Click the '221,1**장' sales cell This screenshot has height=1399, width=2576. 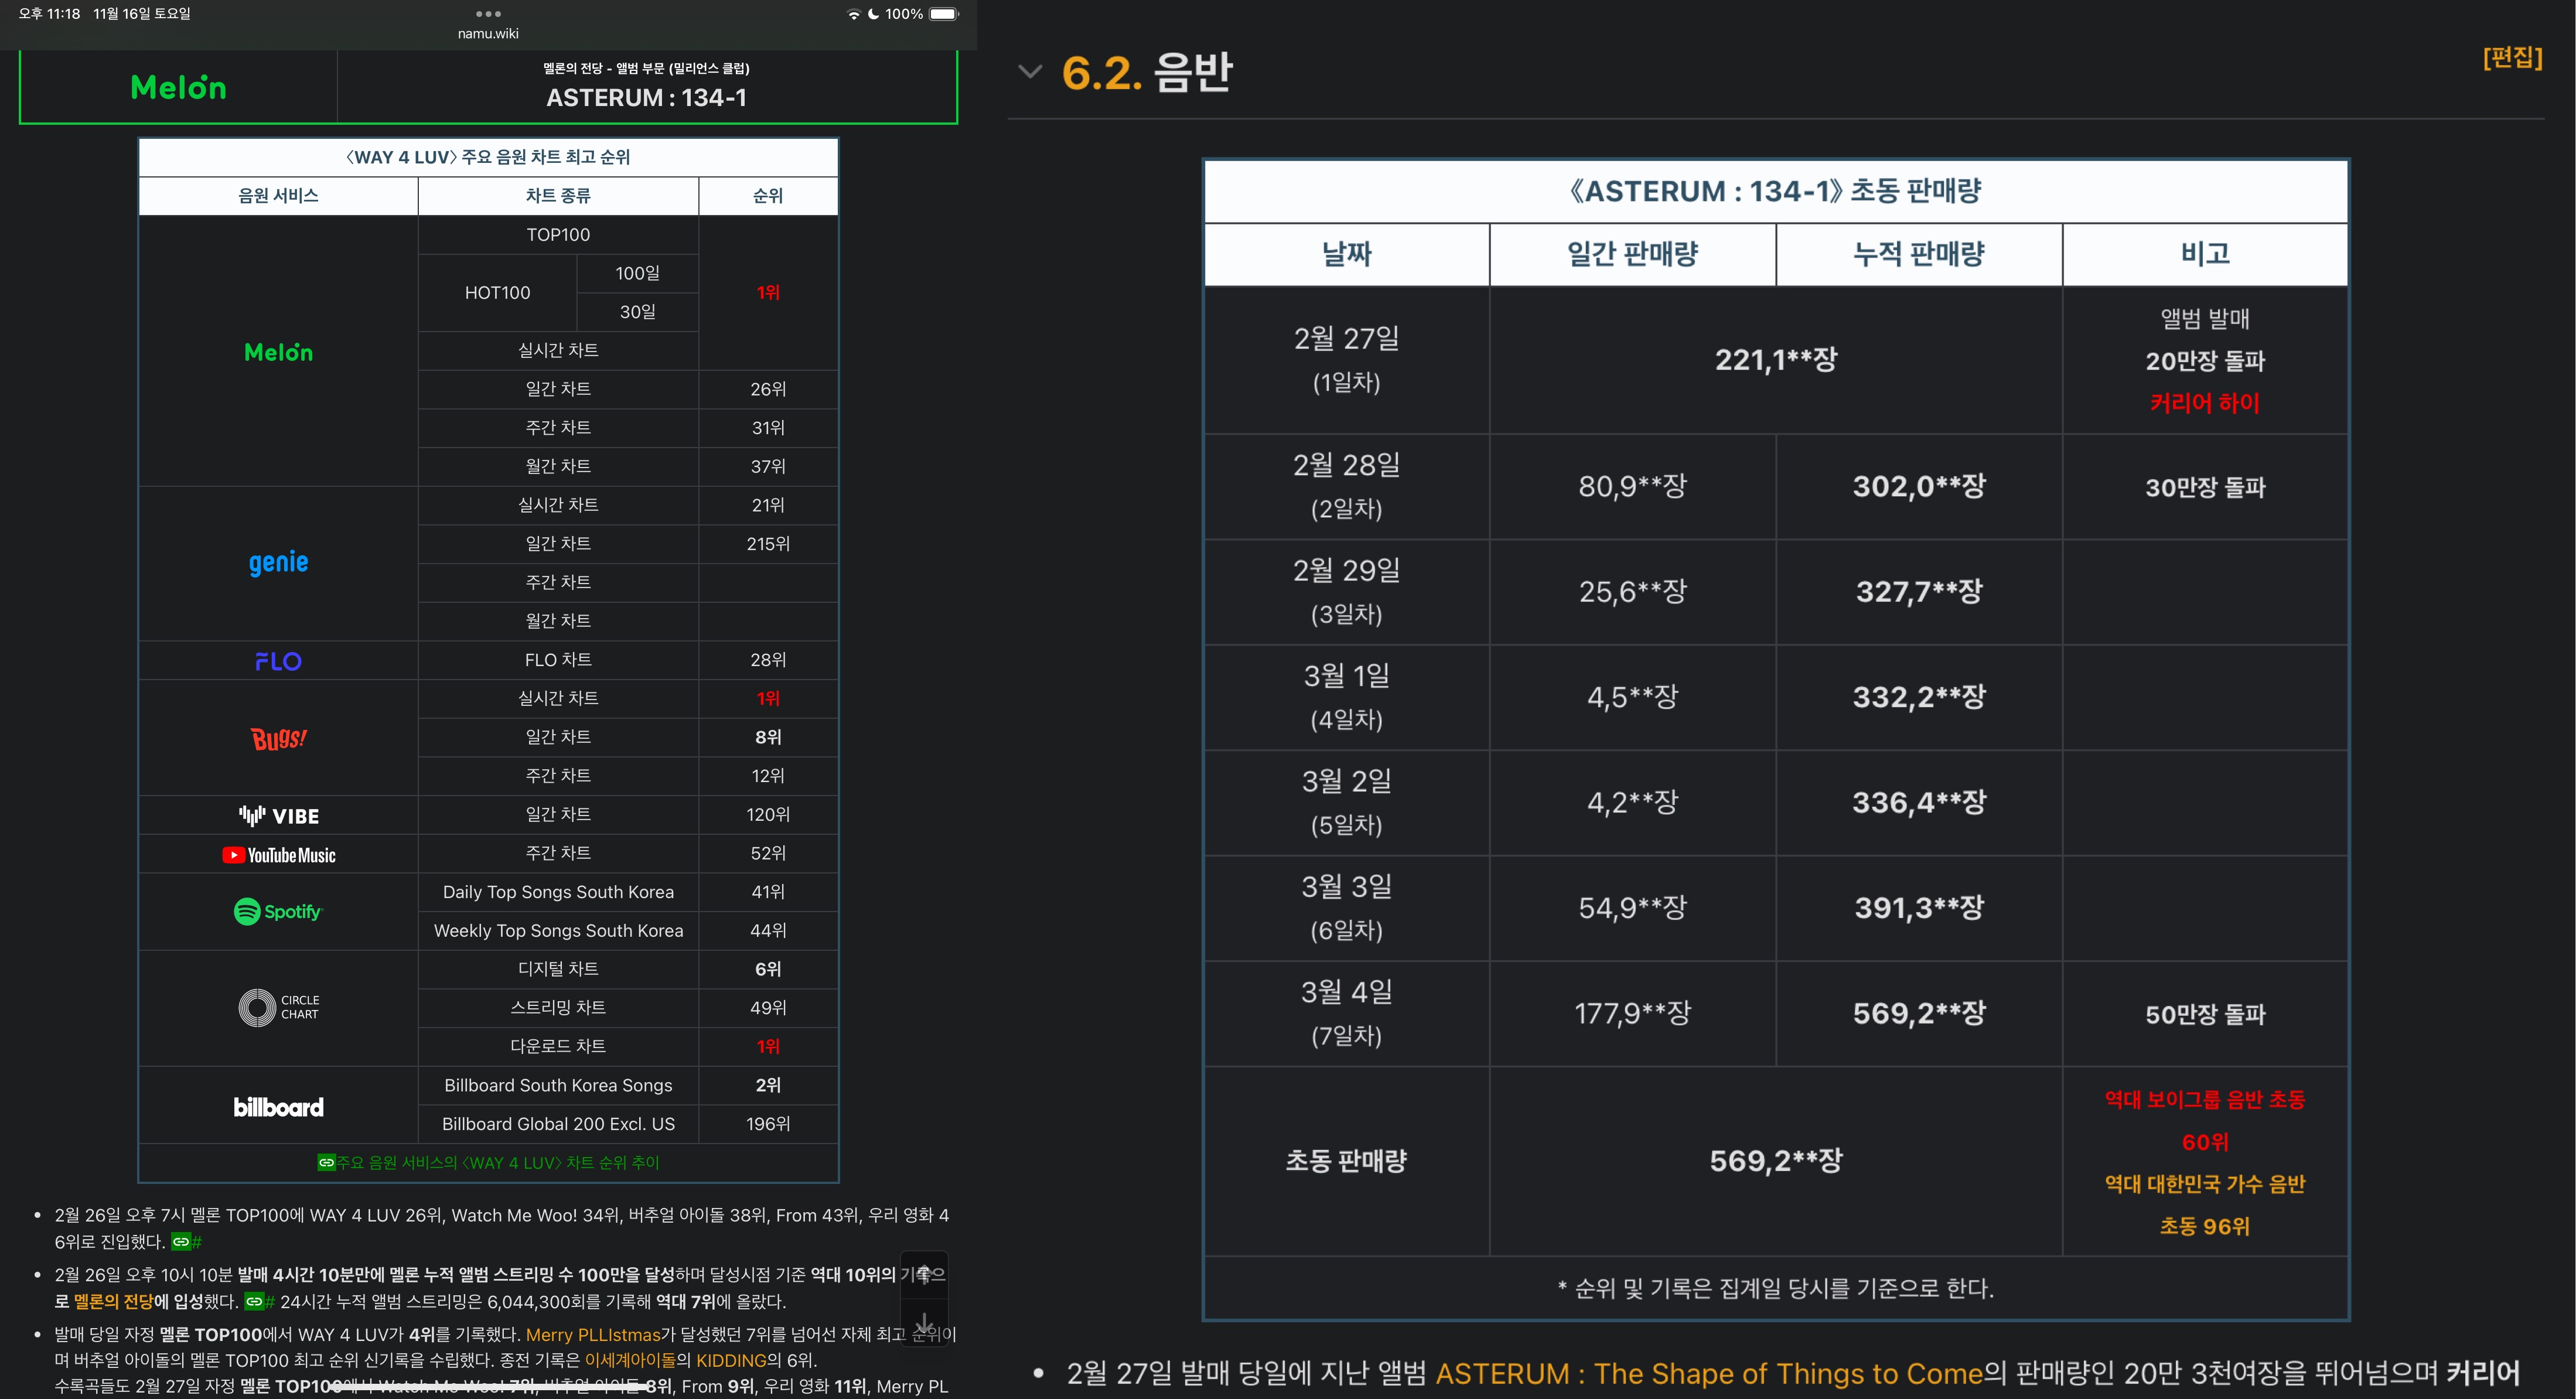[1776, 360]
